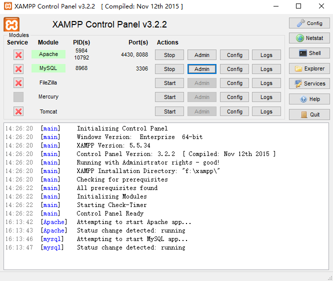Minimize the XAMPP window

coord(276,6)
